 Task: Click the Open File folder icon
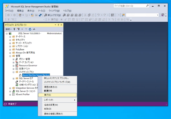[32, 15]
